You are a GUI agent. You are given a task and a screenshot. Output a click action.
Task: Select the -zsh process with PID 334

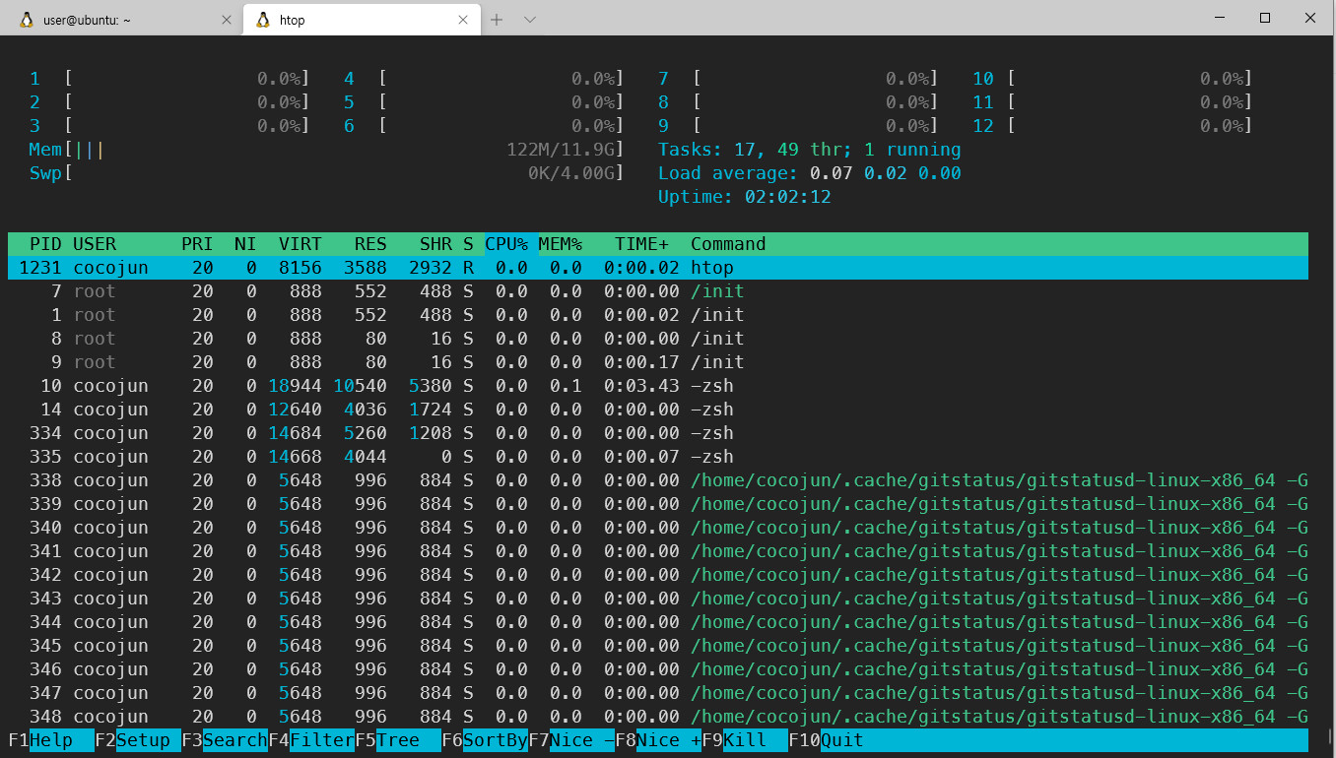658,433
